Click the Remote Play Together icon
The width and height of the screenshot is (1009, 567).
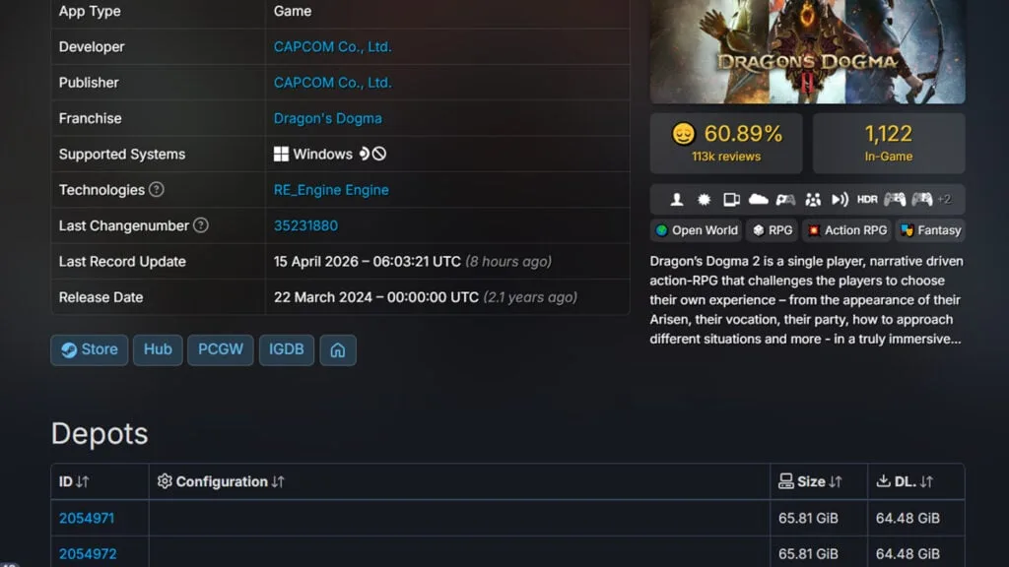814,200
